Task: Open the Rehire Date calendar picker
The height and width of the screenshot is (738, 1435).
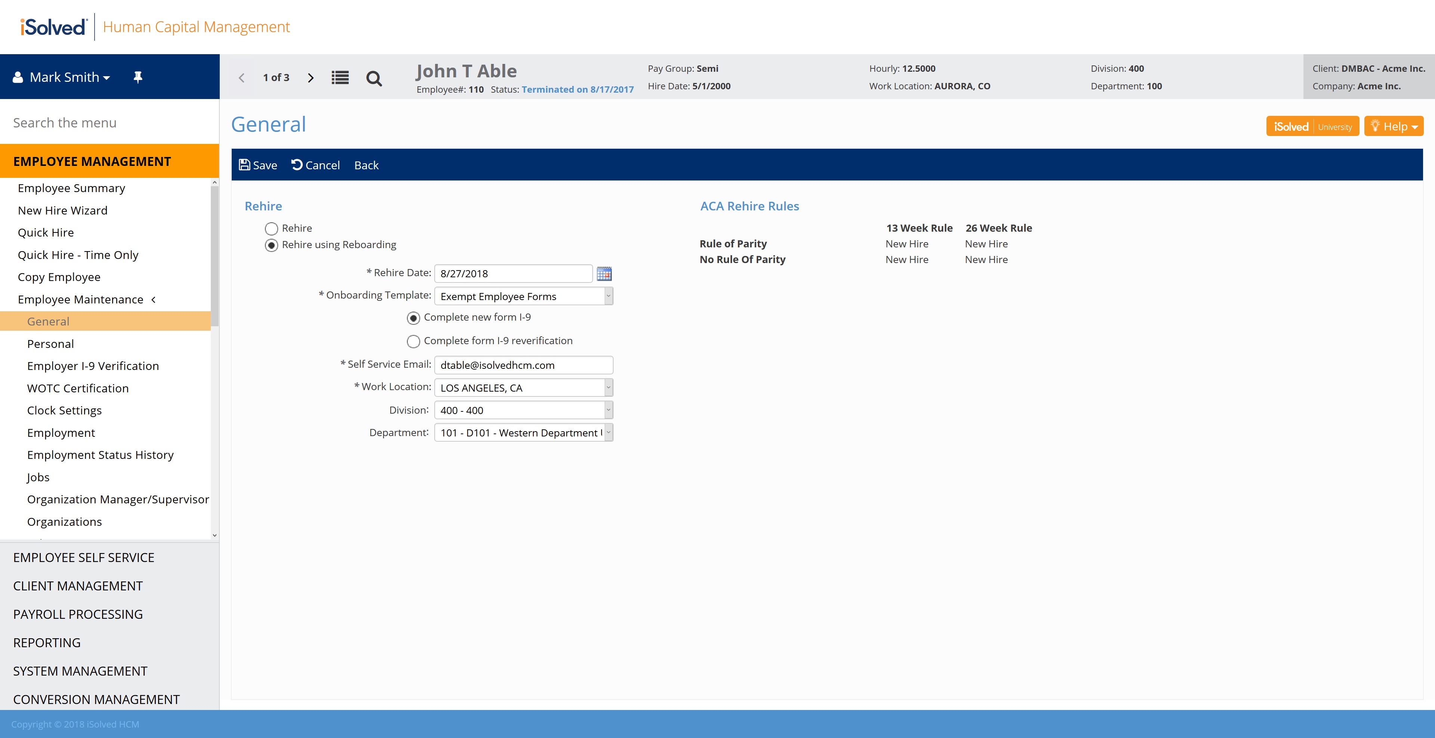Action: [604, 274]
